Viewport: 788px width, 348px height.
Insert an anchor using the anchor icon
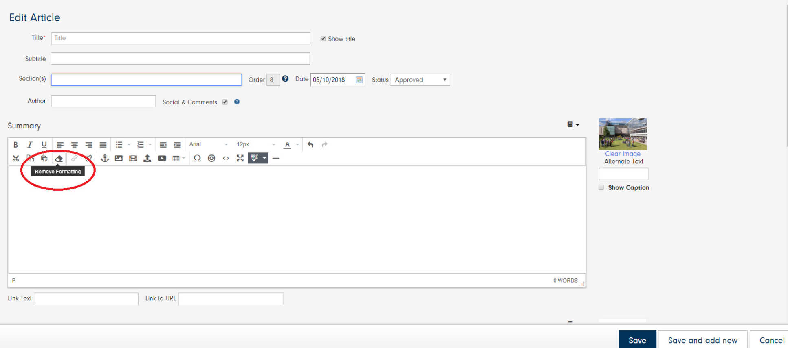coord(105,159)
